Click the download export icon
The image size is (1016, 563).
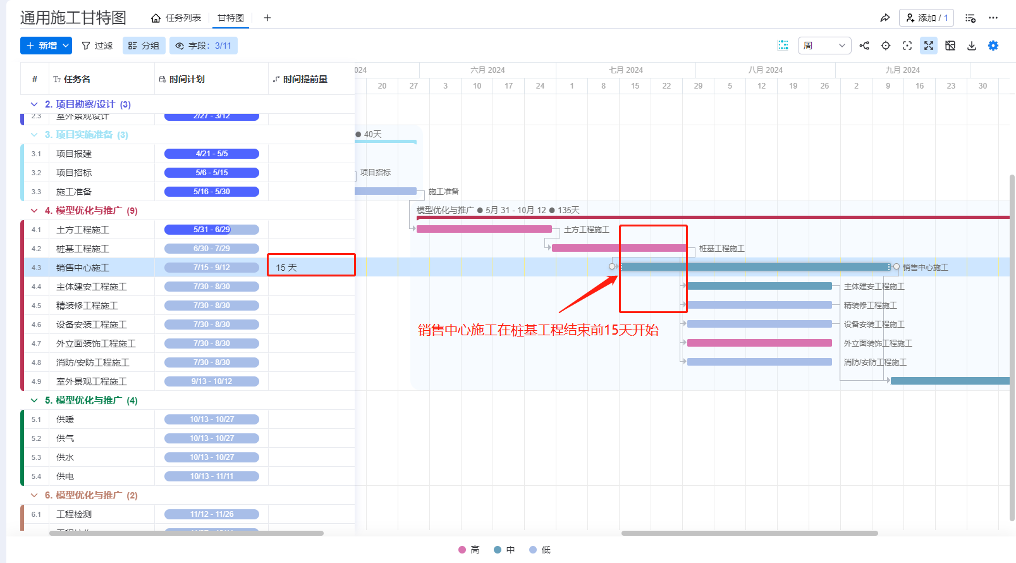(972, 46)
